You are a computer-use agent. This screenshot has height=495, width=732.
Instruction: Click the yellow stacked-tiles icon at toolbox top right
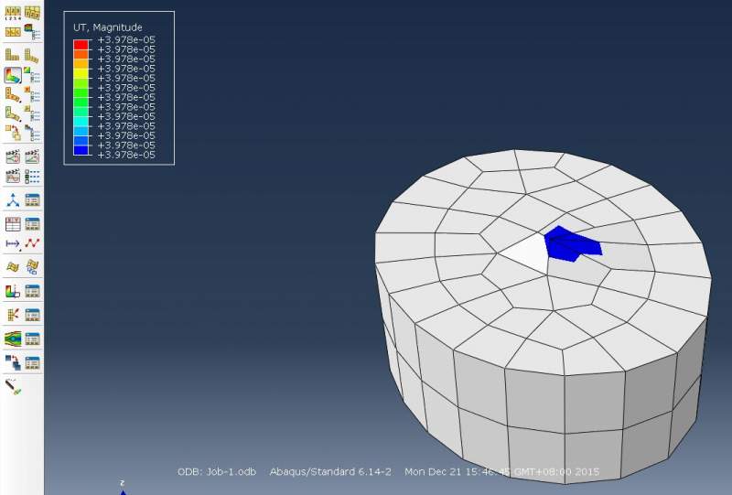(32, 13)
